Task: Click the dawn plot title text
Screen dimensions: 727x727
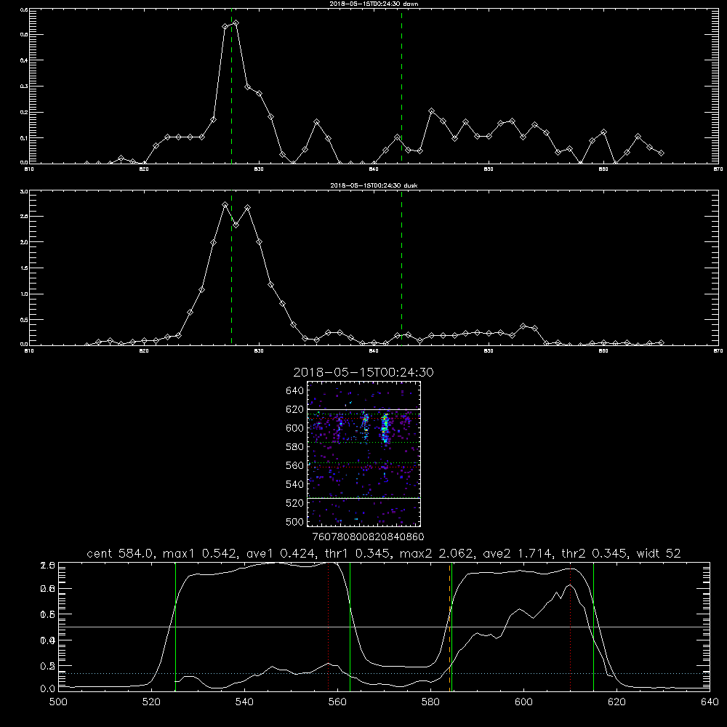Action: [374, 4]
